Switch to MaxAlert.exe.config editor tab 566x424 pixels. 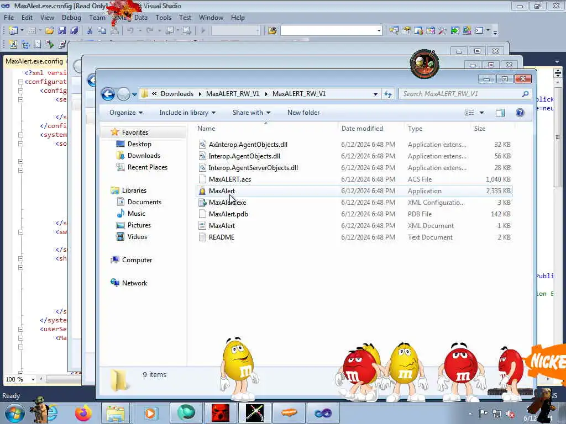click(x=34, y=61)
